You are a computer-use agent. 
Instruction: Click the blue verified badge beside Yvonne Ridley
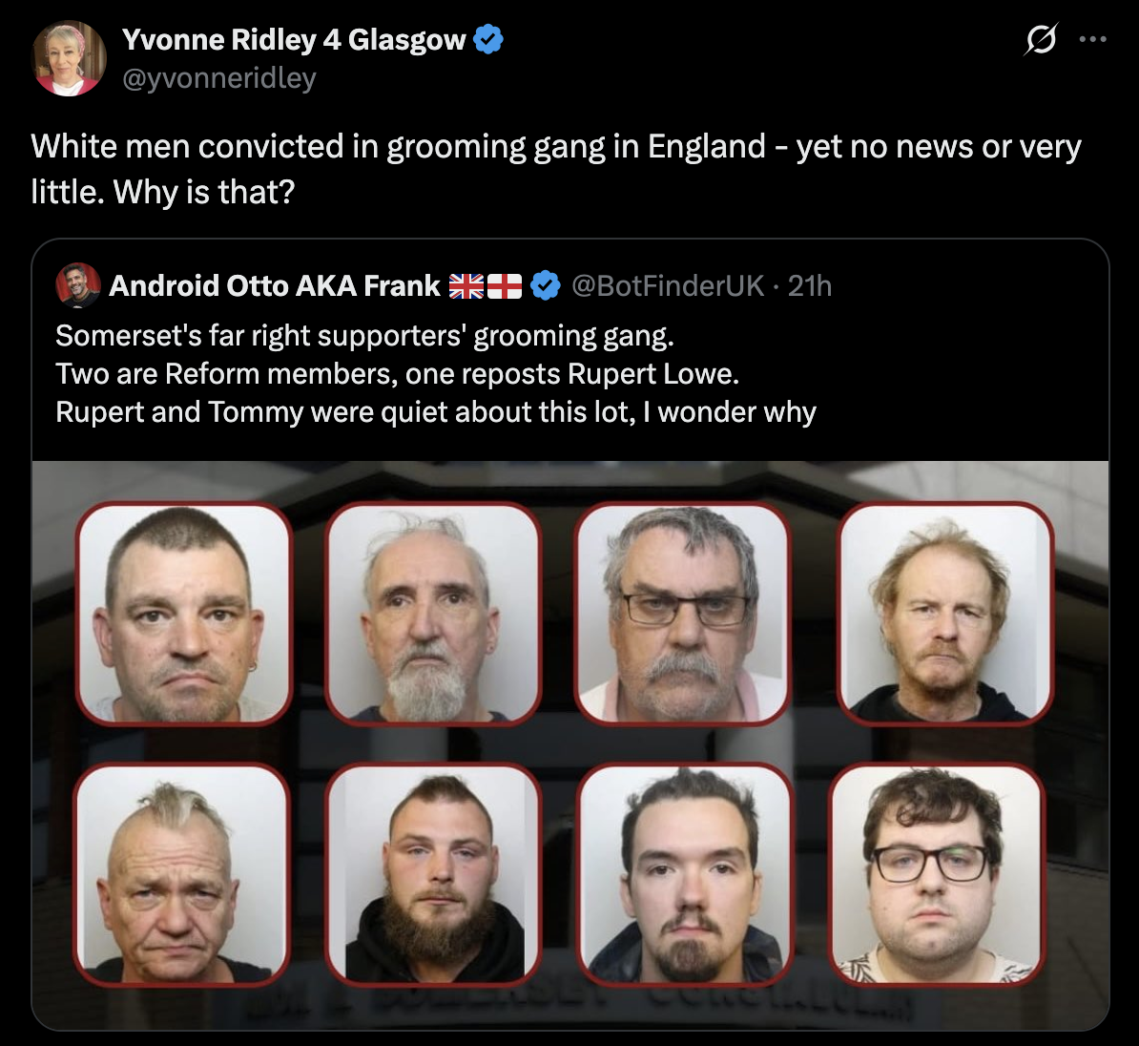(x=488, y=39)
